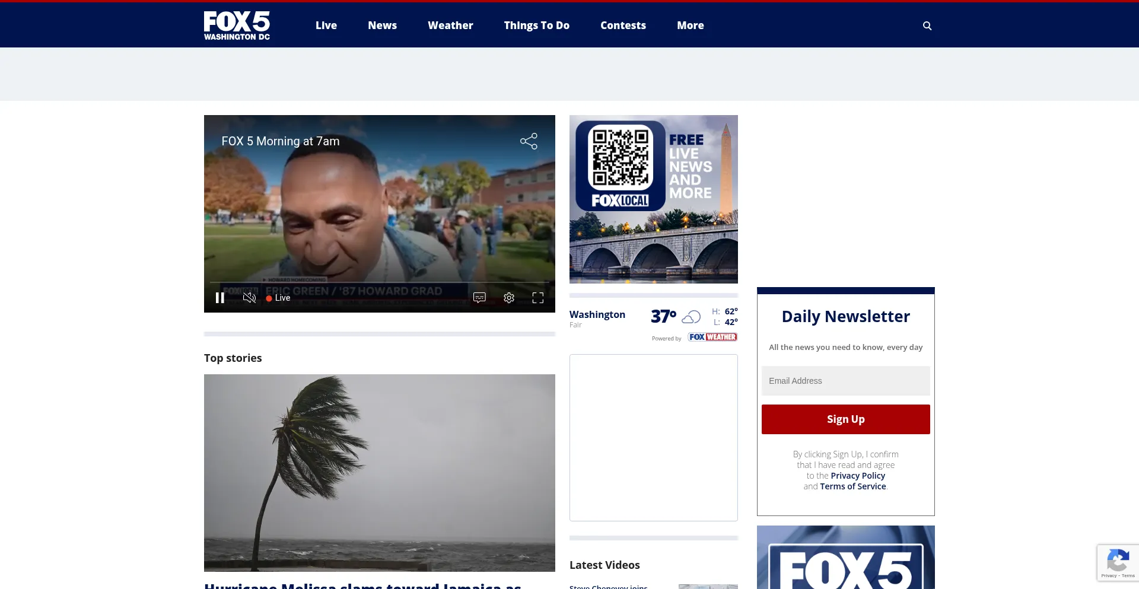Screen dimensions: 1139x589
Task: Click the red Live indicator in player
Action: 278,298
